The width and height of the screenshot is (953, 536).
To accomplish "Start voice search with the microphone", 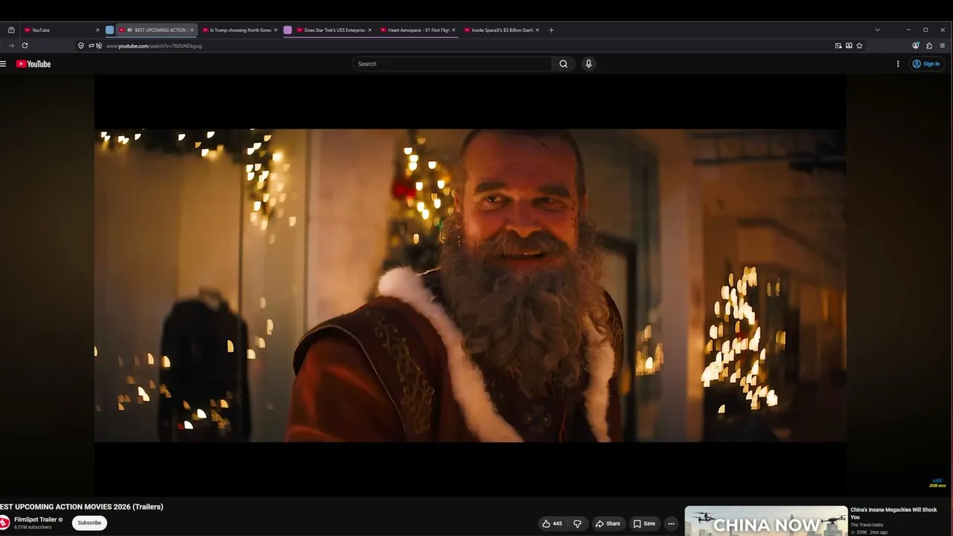I will coord(588,64).
